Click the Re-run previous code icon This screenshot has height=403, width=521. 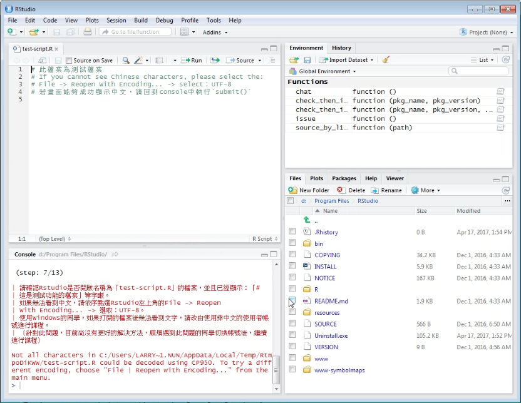(x=215, y=60)
